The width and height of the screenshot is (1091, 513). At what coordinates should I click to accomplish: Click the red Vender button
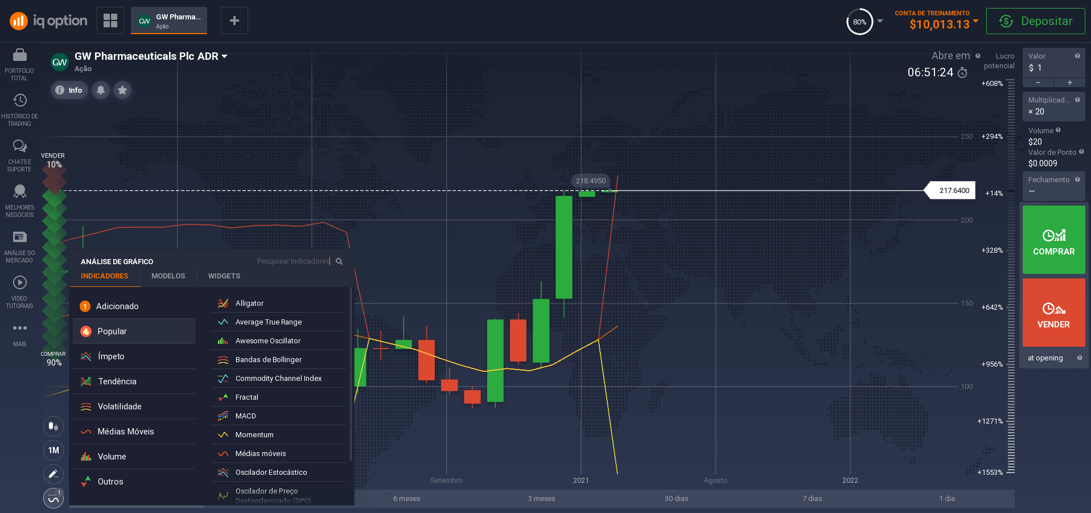1053,313
